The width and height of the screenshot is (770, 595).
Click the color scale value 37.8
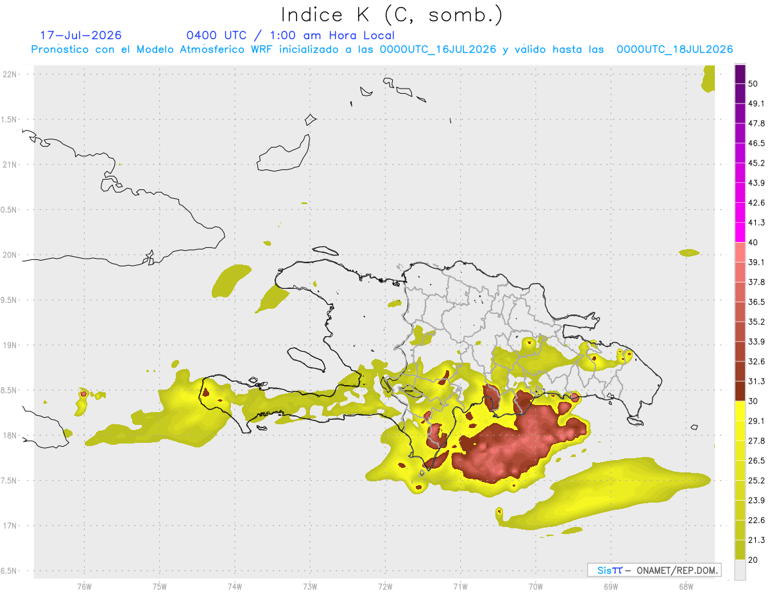756,282
